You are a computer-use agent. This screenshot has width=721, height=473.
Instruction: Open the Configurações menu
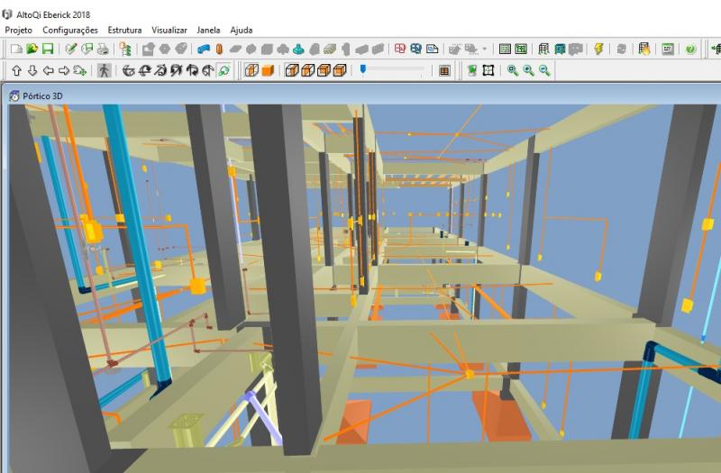click(x=70, y=31)
